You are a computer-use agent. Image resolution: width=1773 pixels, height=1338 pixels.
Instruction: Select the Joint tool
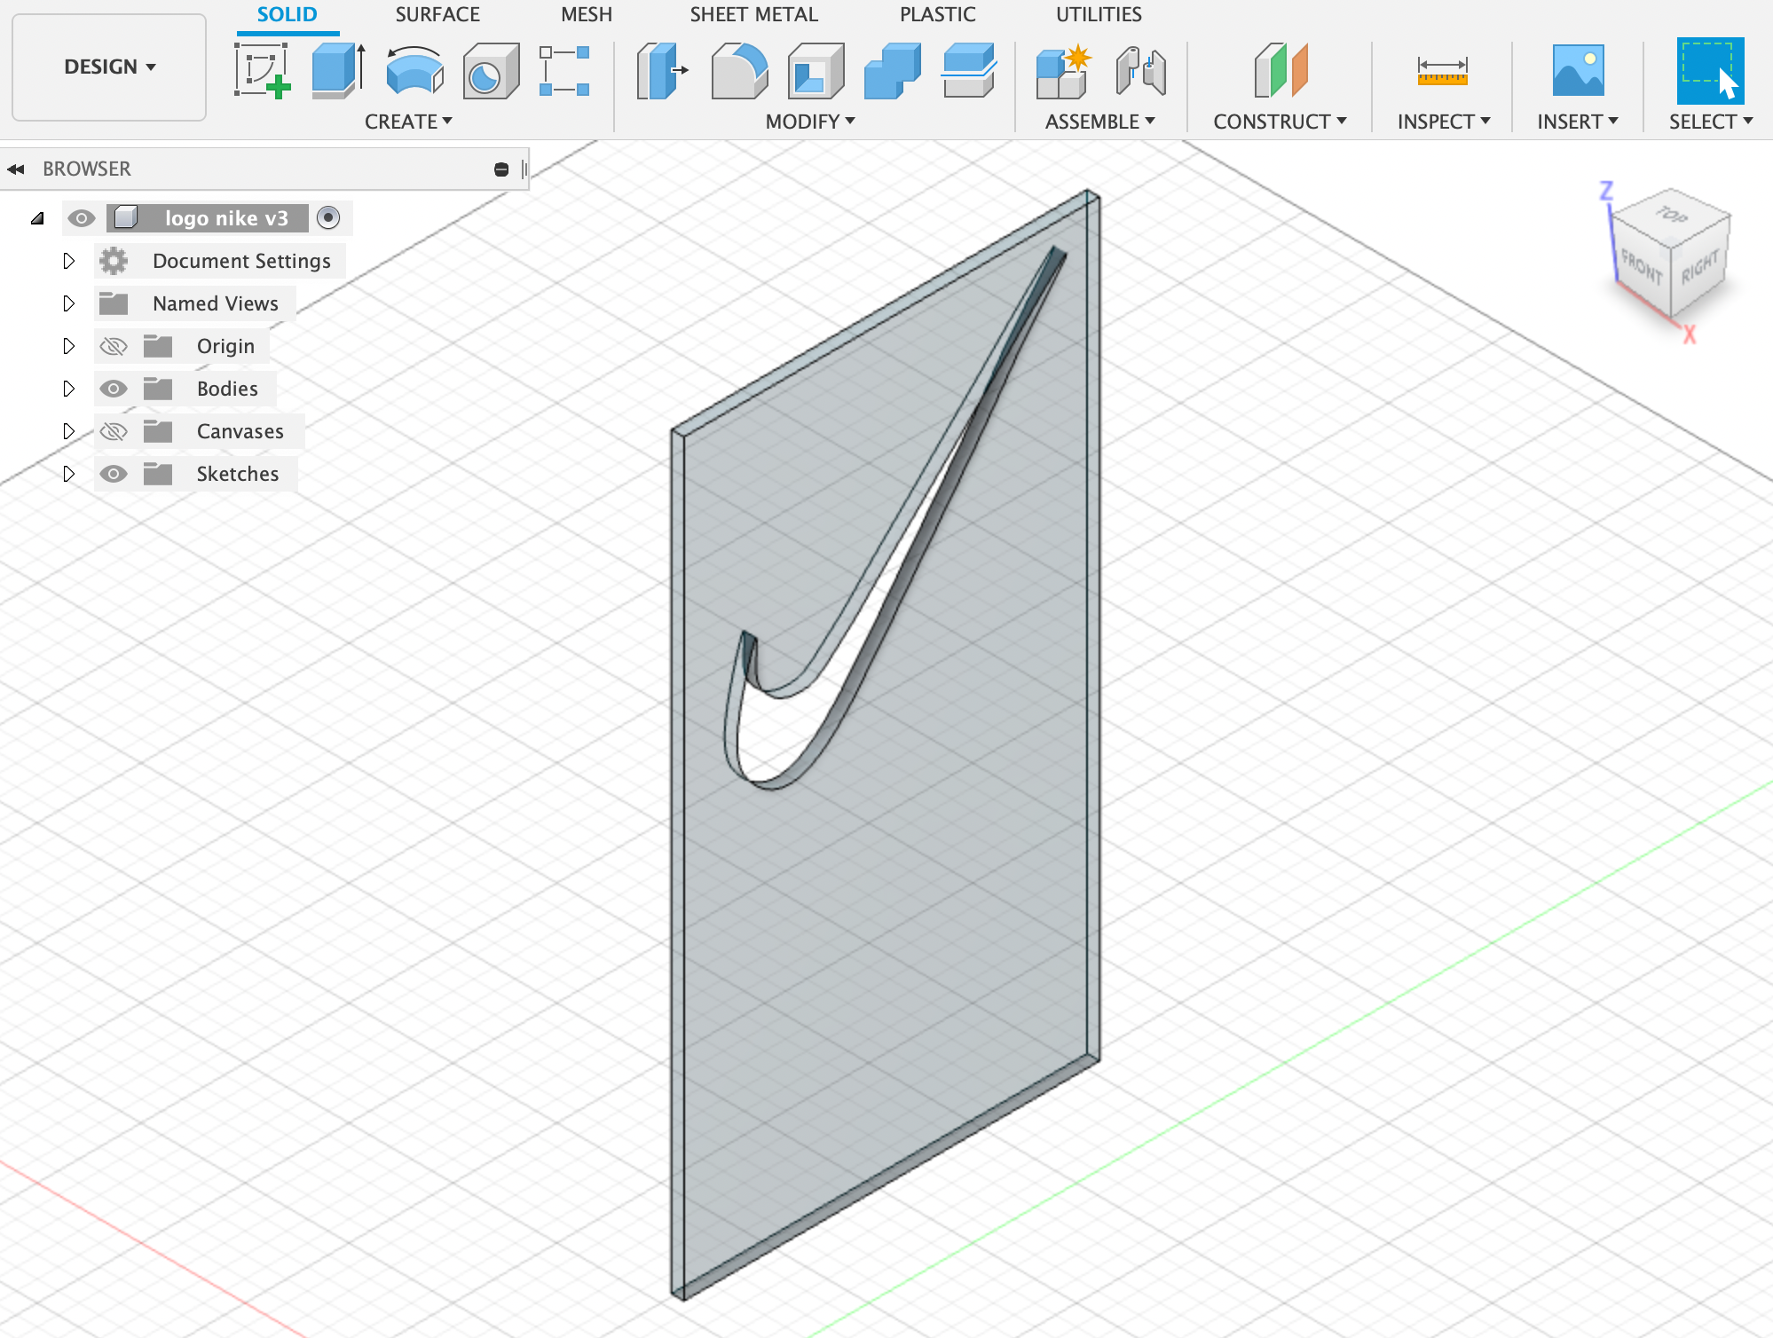click(1140, 71)
